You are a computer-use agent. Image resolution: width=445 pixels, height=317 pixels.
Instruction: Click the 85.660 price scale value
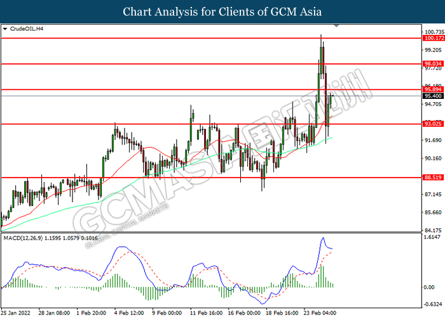[434, 212]
